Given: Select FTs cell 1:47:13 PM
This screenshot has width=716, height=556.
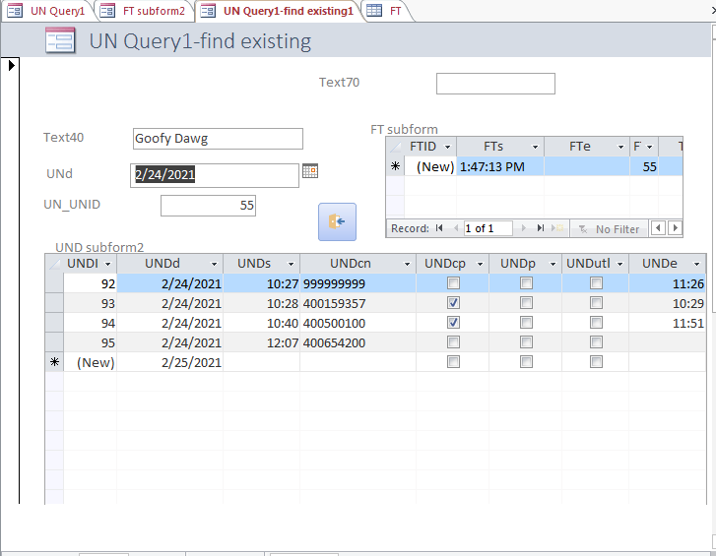Looking at the screenshot, I should 500,166.
